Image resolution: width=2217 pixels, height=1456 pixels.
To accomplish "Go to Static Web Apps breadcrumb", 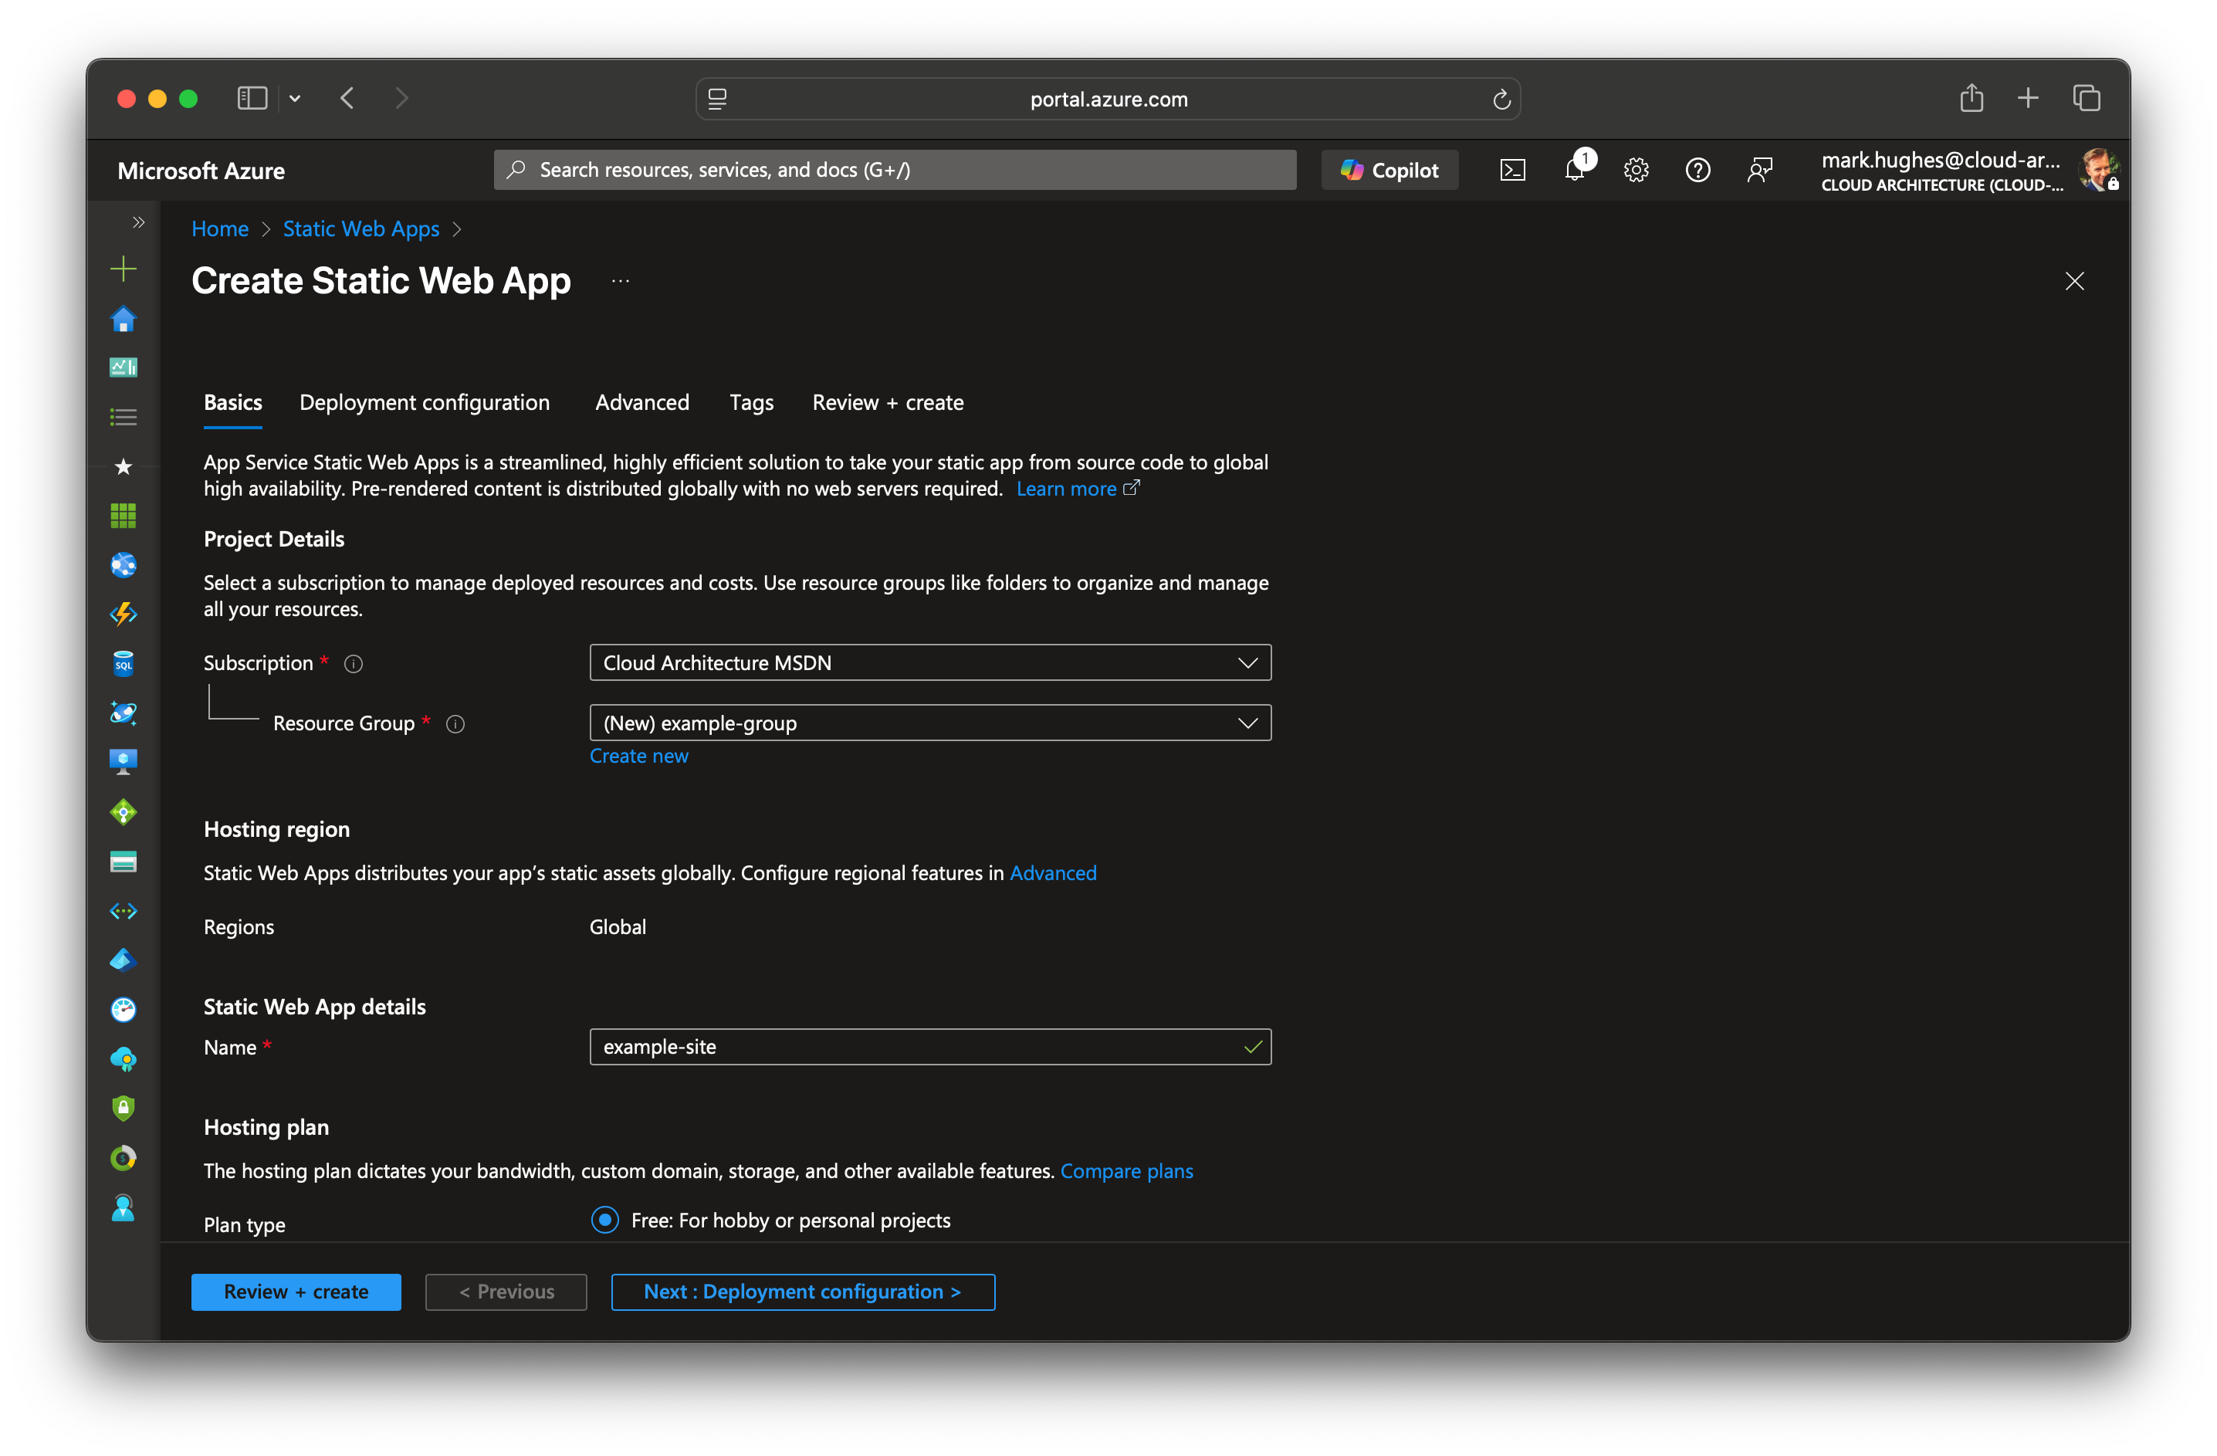I will pyautogui.click(x=361, y=229).
